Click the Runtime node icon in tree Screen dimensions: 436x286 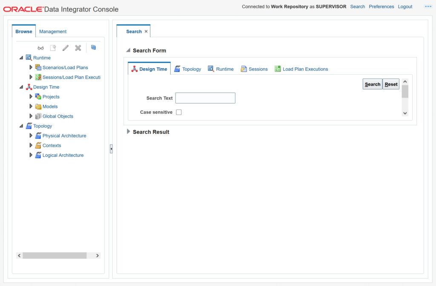pyautogui.click(x=29, y=58)
